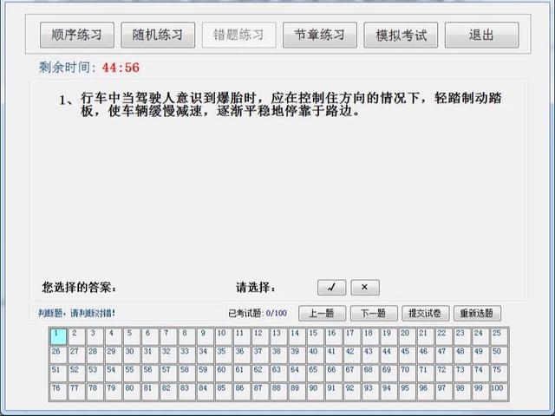Select question 91 cell
Screen dimensions: 555x416
point(334,392)
